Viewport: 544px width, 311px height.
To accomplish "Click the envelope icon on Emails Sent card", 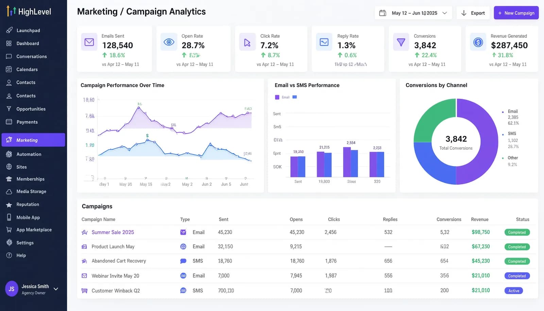I will pyautogui.click(x=89, y=42).
